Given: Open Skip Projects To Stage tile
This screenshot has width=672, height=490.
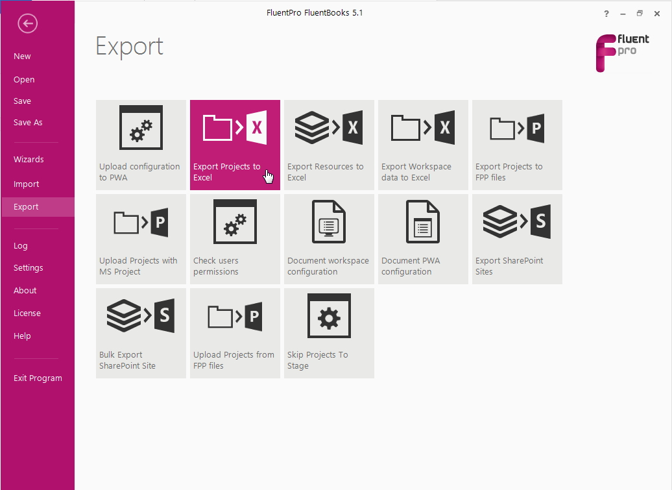Looking at the screenshot, I should tap(329, 333).
